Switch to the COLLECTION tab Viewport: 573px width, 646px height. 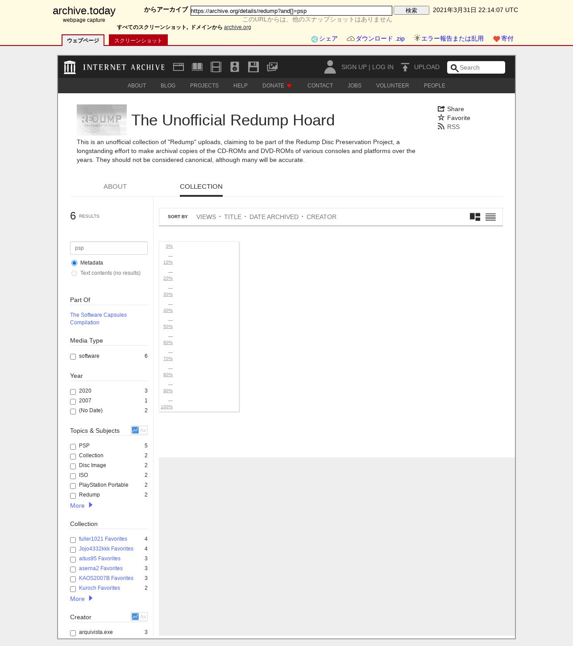click(201, 186)
